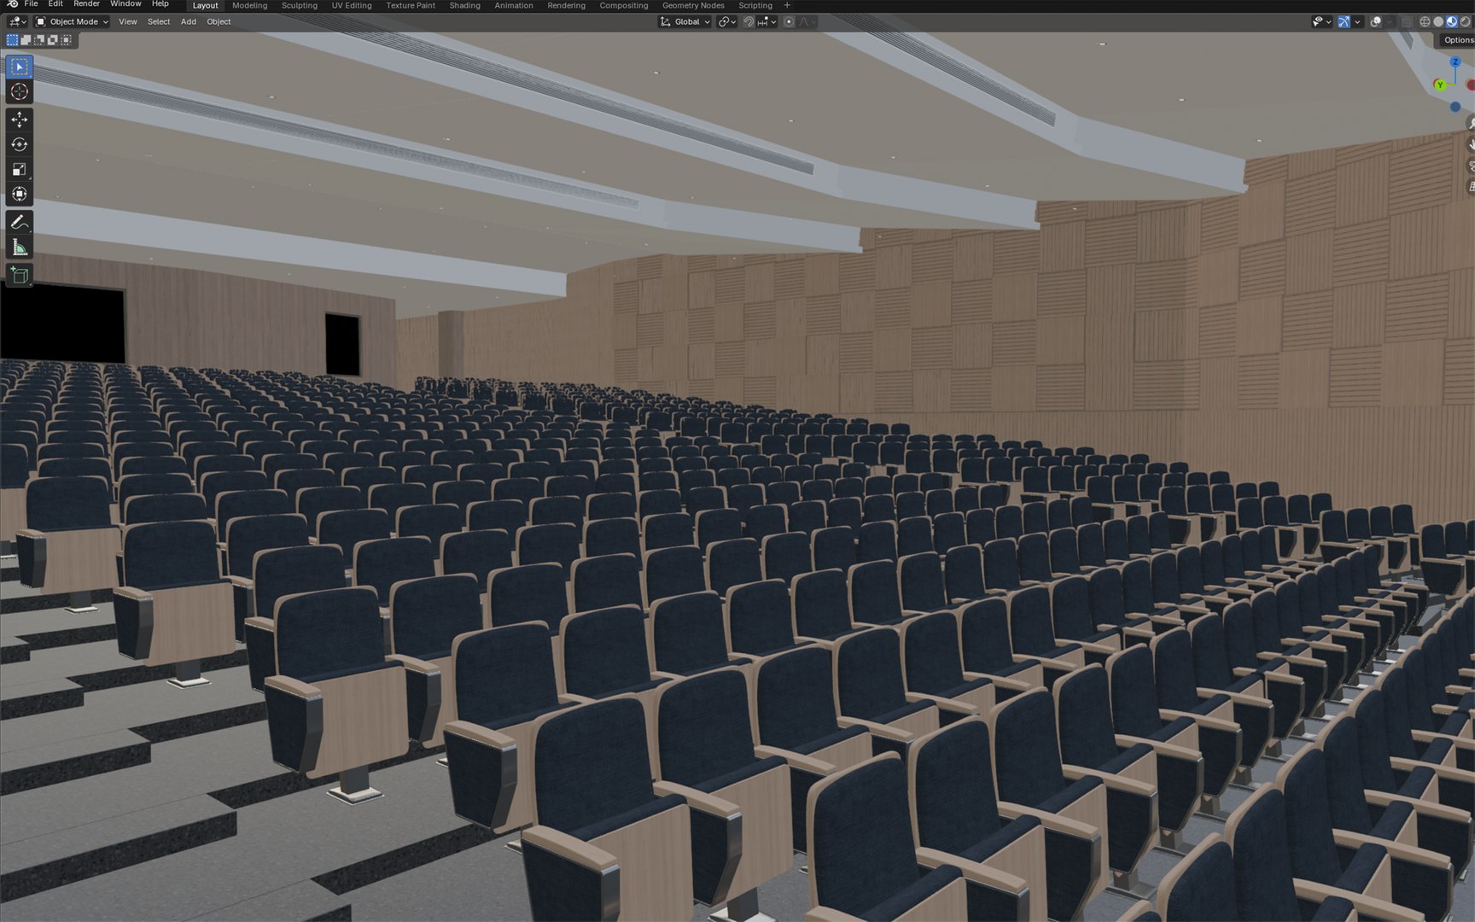The width and height of the screenshot is (1475, 922).
Task: Open the viewport View menu
Action: (127, 21)
